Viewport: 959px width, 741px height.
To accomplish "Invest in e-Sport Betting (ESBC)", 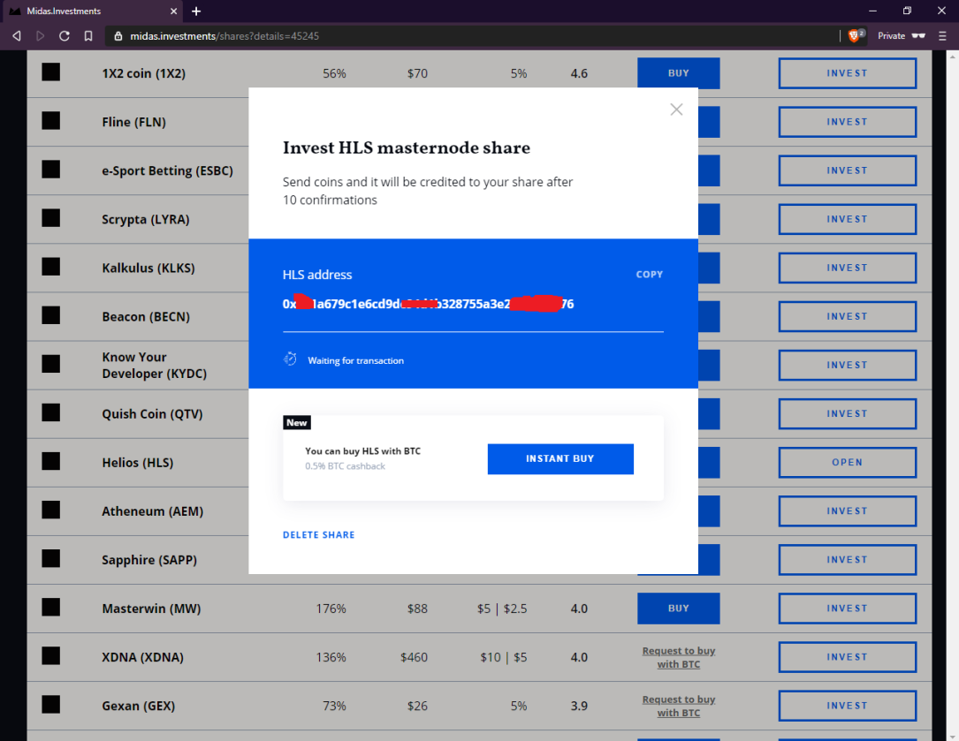I will point(847,170).
